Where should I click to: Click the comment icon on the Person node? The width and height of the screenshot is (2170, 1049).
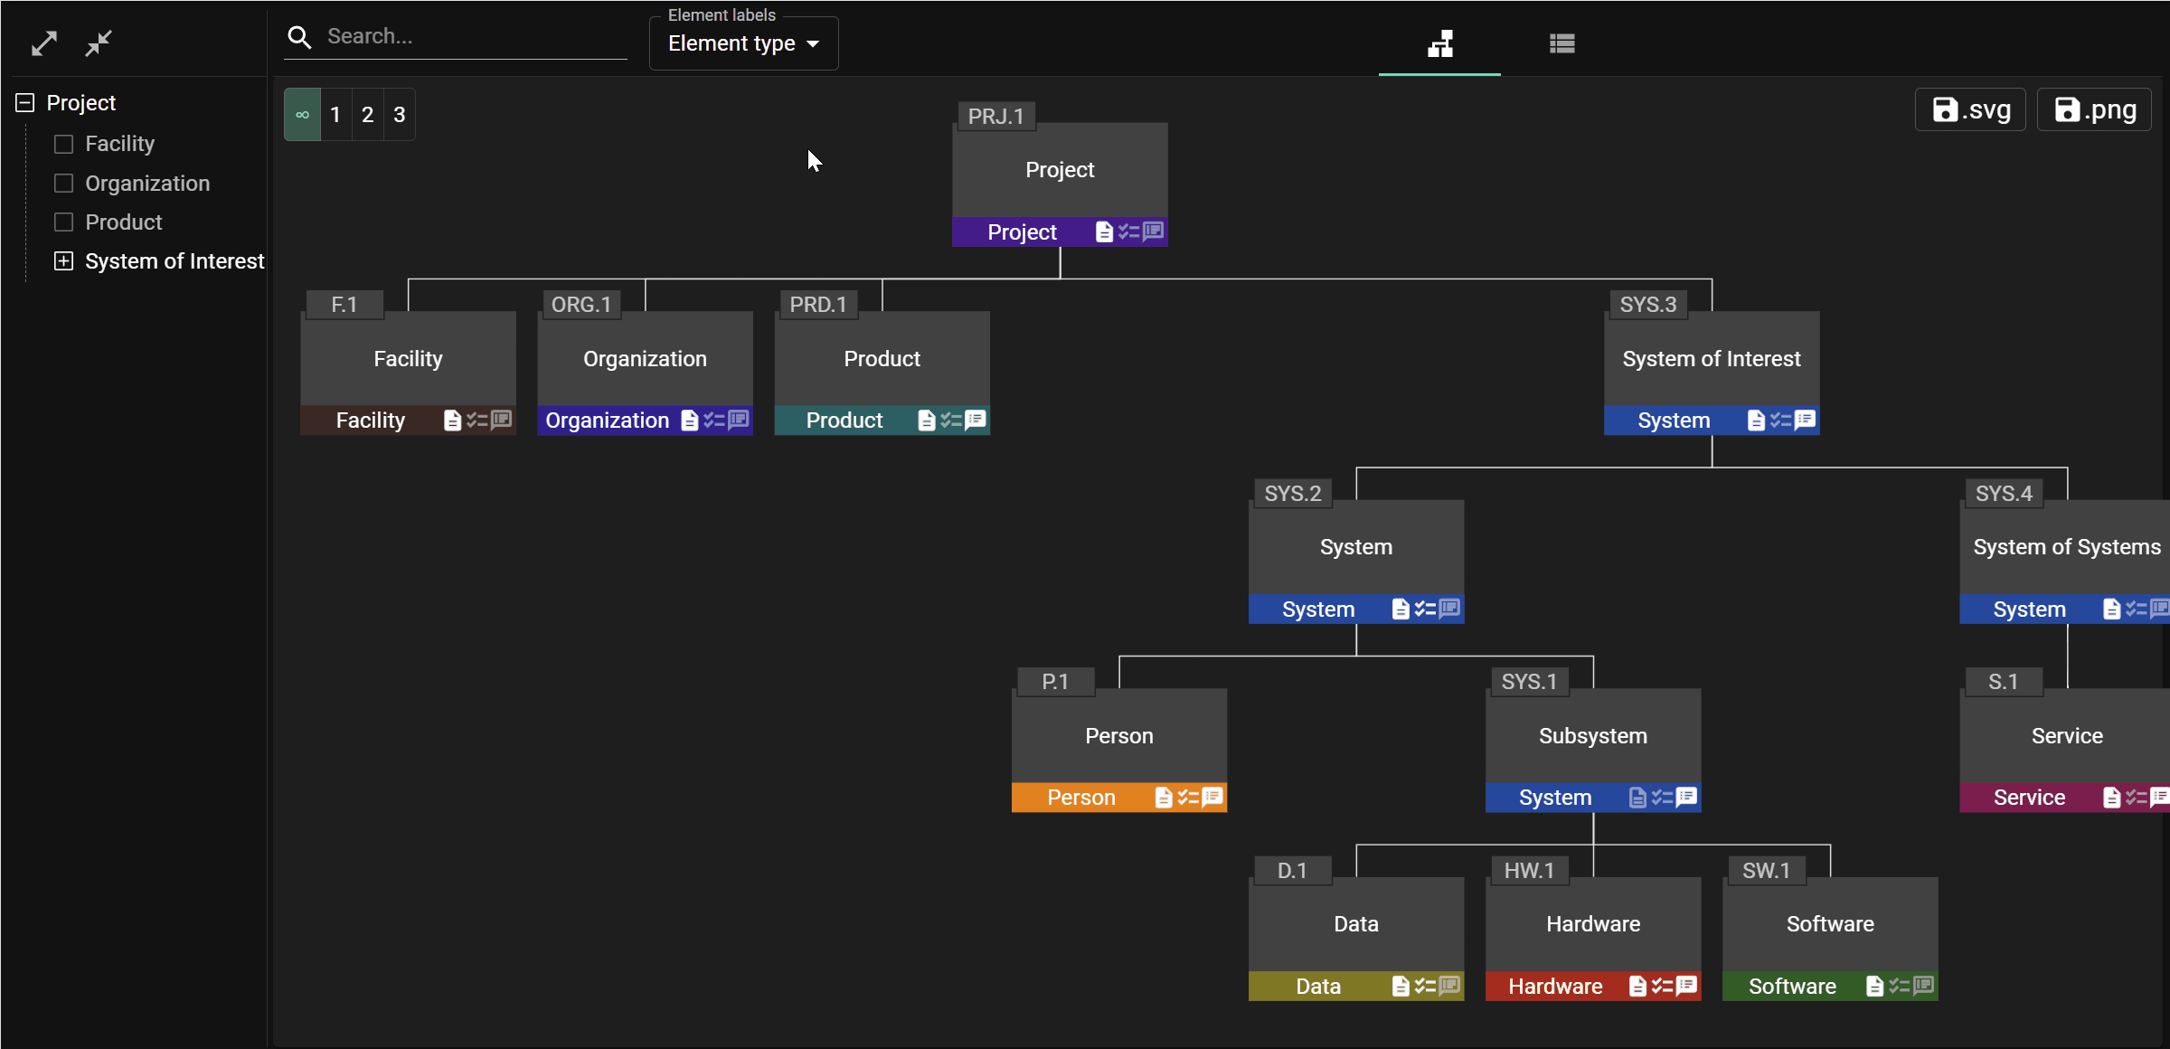tap(1209, 797)
